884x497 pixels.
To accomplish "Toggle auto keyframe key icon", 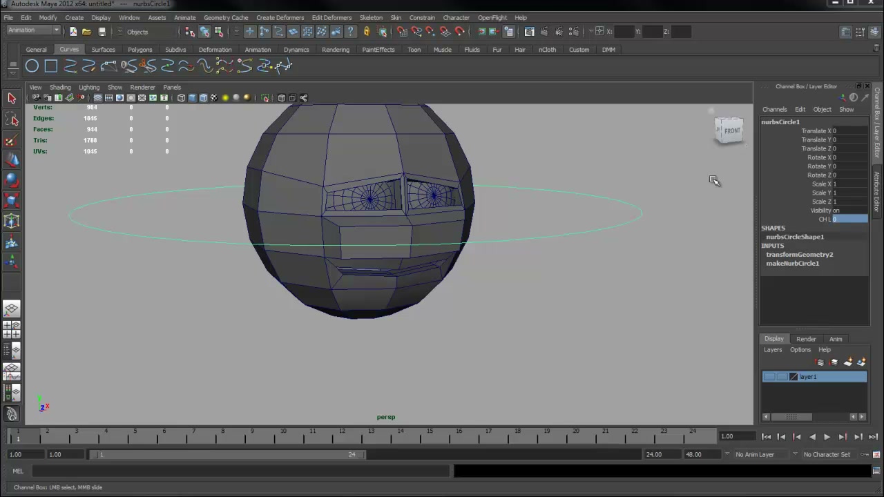I will point(865,454).
